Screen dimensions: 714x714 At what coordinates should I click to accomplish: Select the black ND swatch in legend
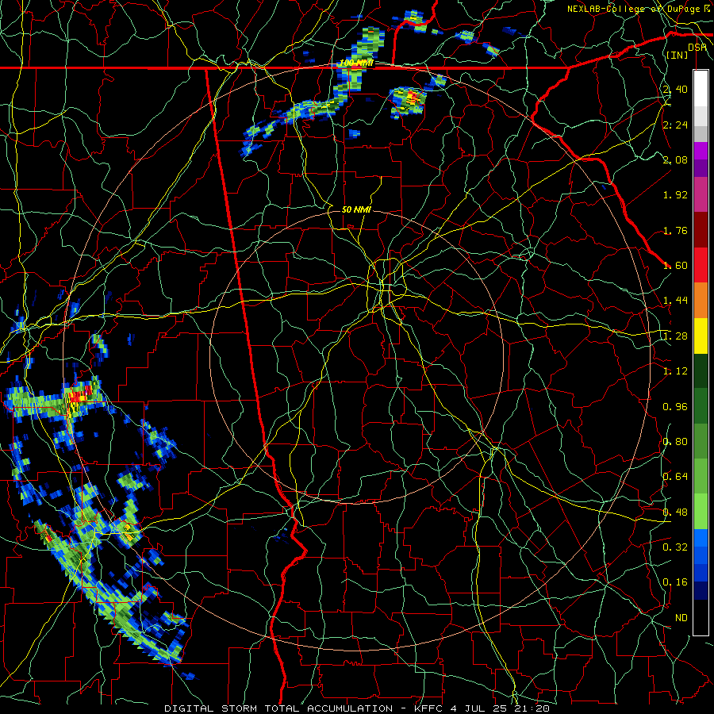(x=701, y=617)
